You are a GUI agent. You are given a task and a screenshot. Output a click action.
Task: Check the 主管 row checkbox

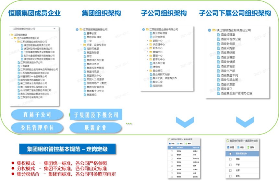pyautogui.click(x=230, y=171)
